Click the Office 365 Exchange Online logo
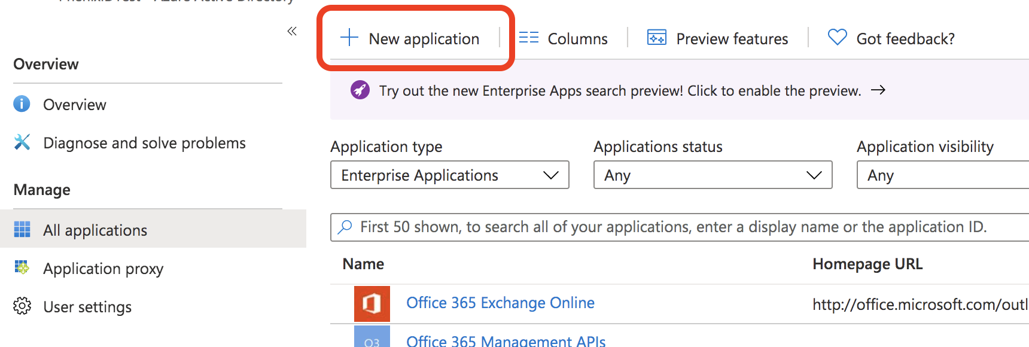This screenshot has height=347, width=1029. (x=372, y=303)
